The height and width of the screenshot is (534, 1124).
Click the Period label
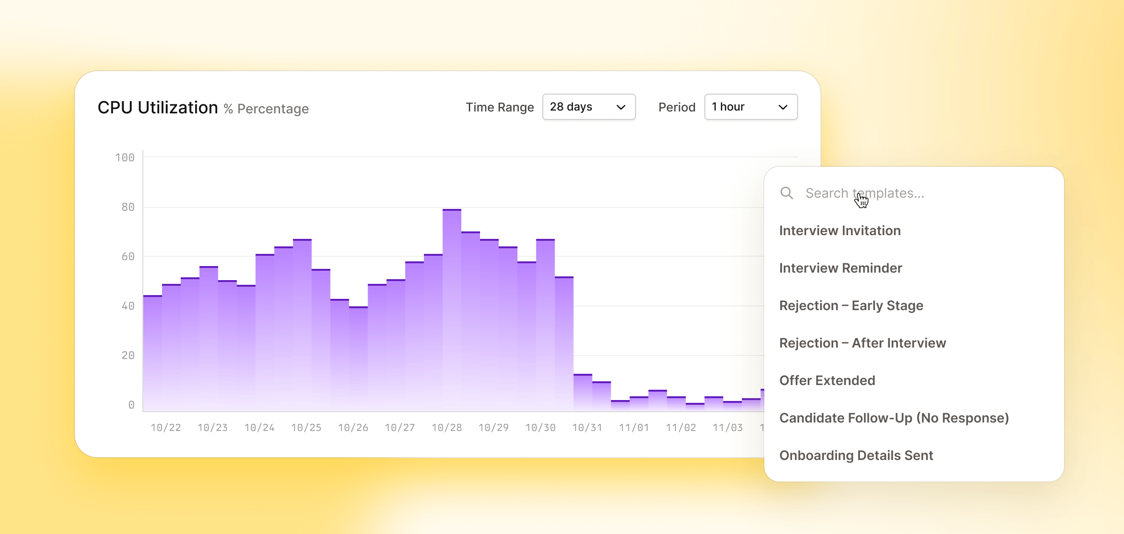tap(677, 107)
